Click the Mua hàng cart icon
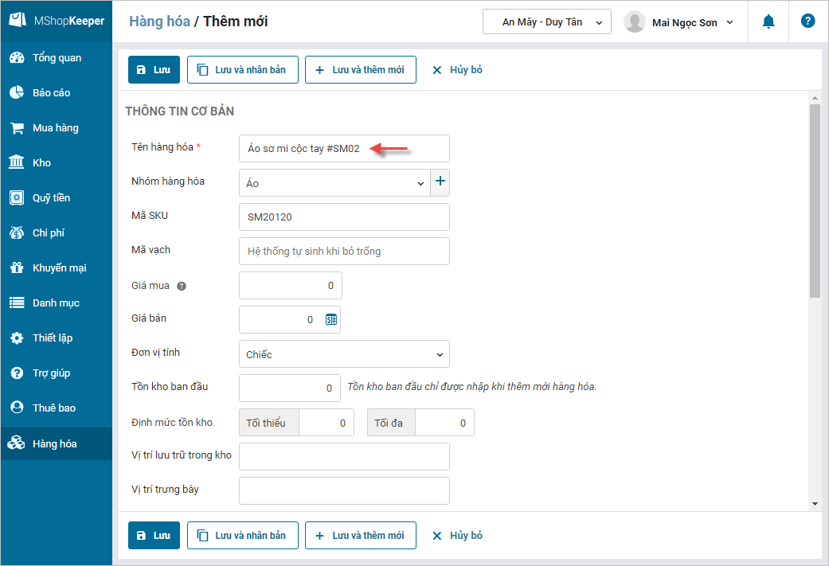The height and width of the screenshot is (566, 829). point(17,127)
